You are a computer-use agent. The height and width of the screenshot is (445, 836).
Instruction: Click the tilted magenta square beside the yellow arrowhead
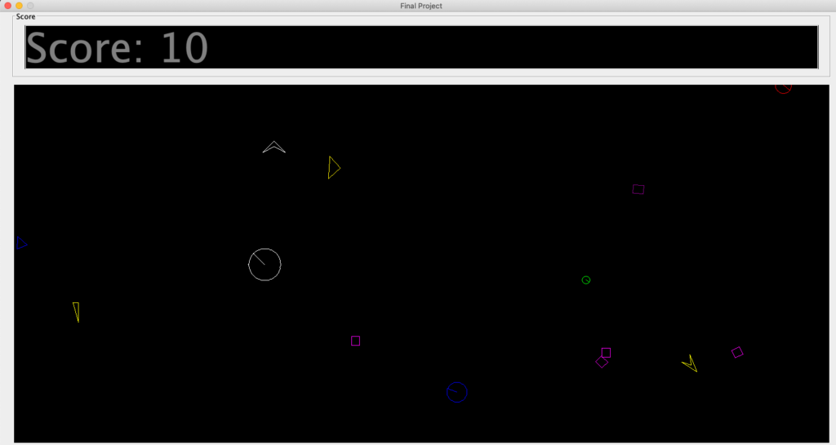tap(737, 352)
